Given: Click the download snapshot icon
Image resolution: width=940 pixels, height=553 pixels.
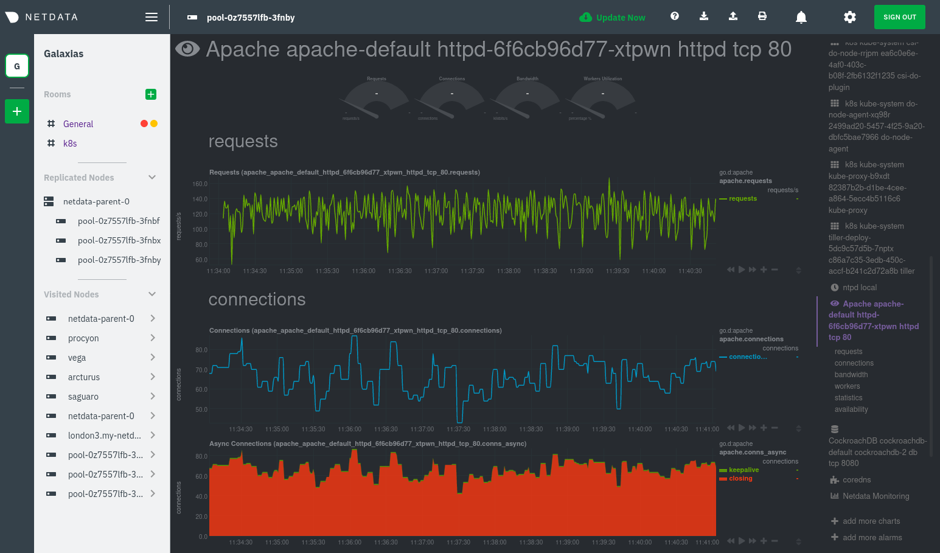Looking at the screenshot, I should (x=704, y=16).
